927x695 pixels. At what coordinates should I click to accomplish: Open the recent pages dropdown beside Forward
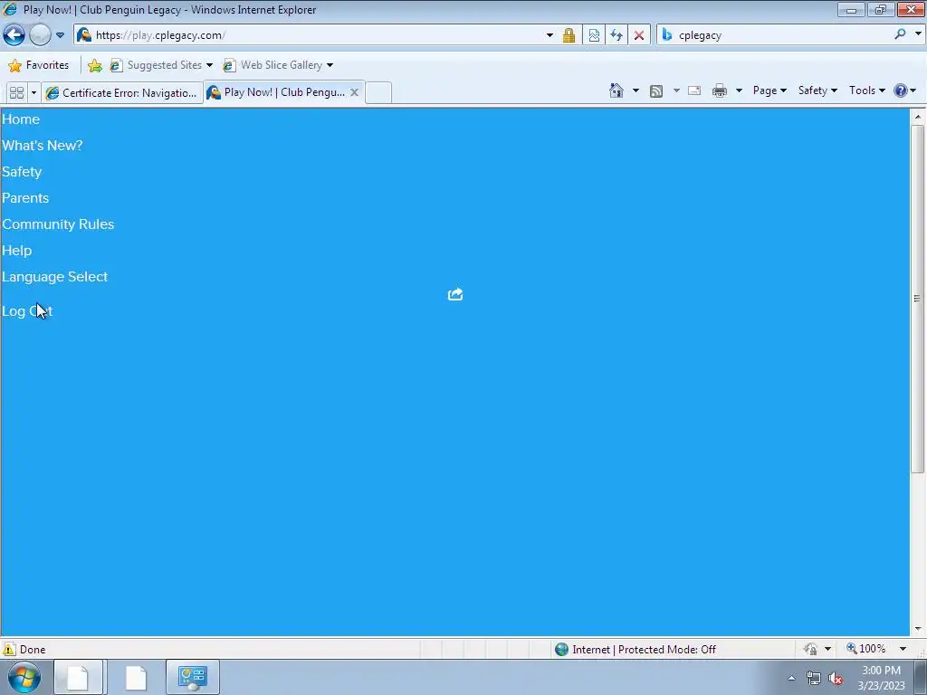coord(60,35)
